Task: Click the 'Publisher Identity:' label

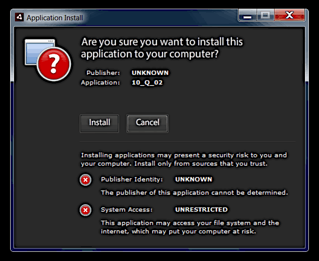Action: point(132,179)
